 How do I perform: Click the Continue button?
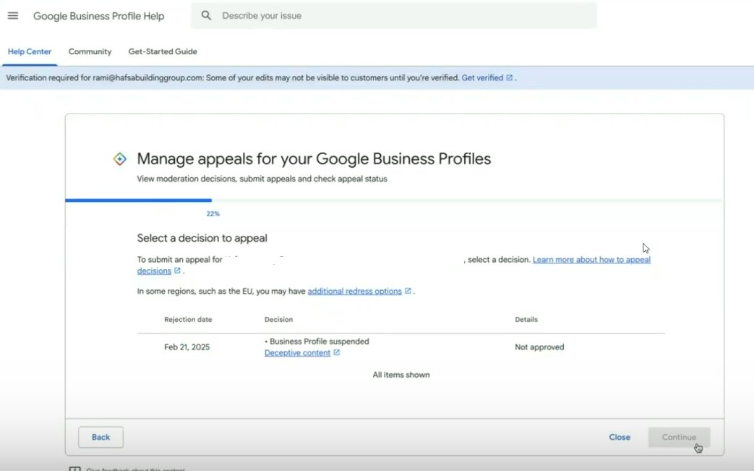tap(679, 437)
